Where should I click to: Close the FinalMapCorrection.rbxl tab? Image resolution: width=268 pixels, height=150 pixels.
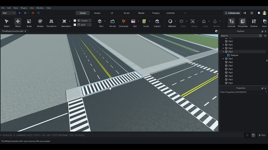pyautogui.click(x=25, y=31)
